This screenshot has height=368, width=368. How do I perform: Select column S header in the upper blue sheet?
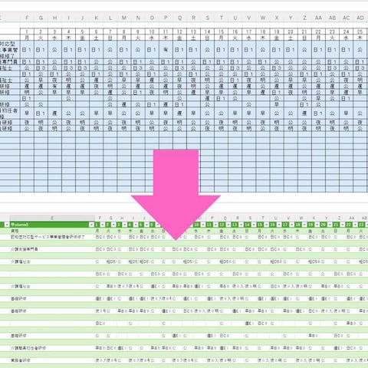[207, 18]
